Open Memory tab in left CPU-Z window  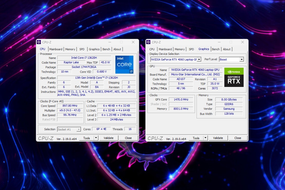(x=70, y=49)
